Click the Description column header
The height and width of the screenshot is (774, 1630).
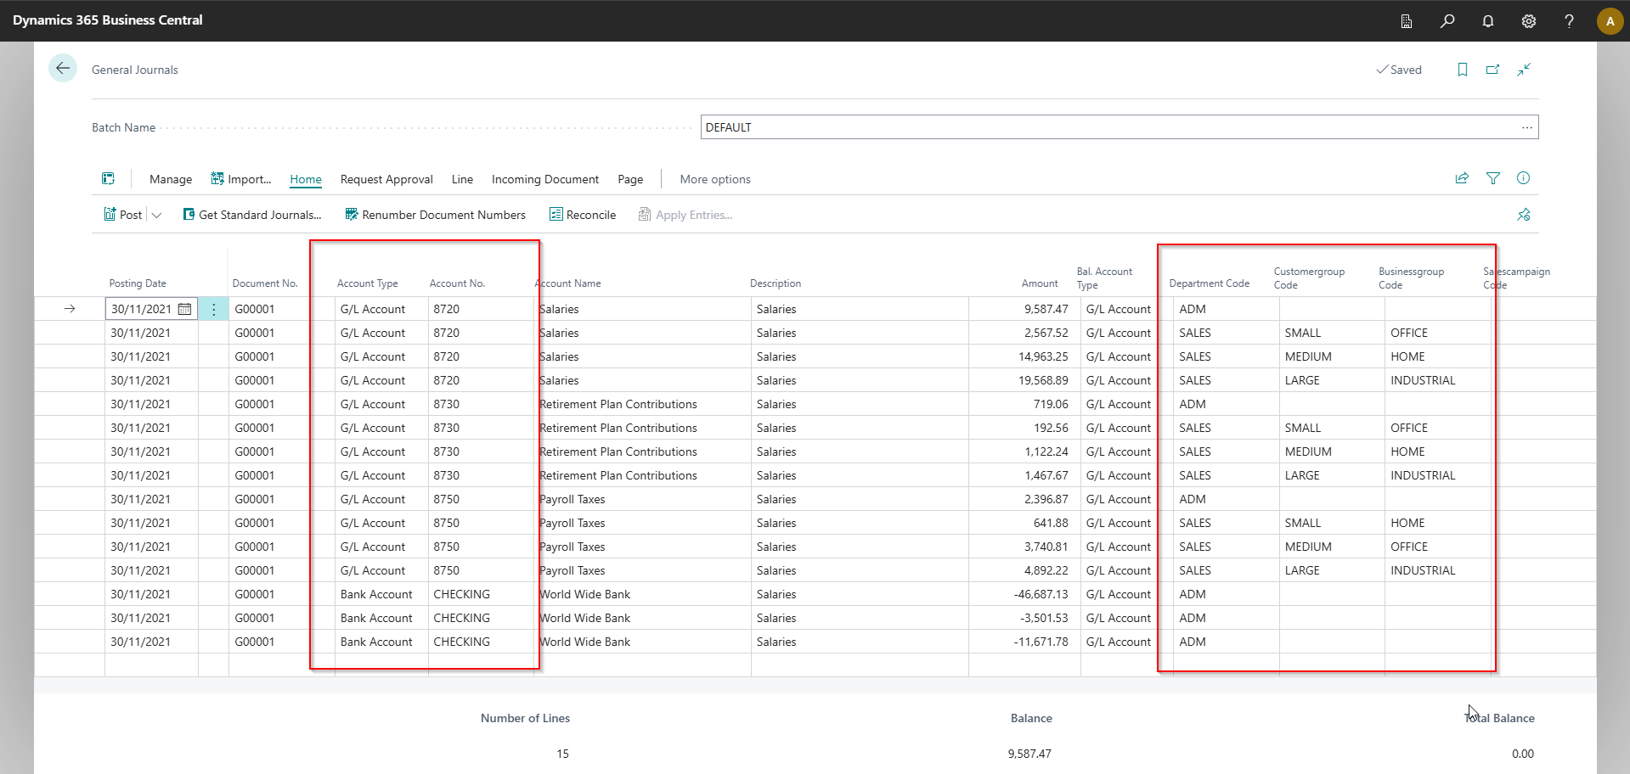pos(776,283)
